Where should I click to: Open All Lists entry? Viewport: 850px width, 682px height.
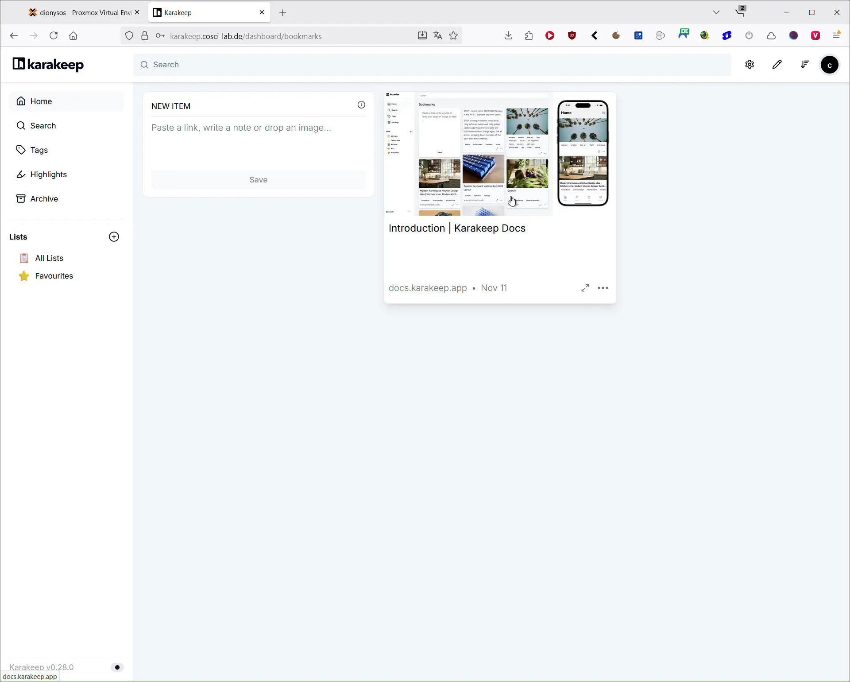click(x=49, y=258)
